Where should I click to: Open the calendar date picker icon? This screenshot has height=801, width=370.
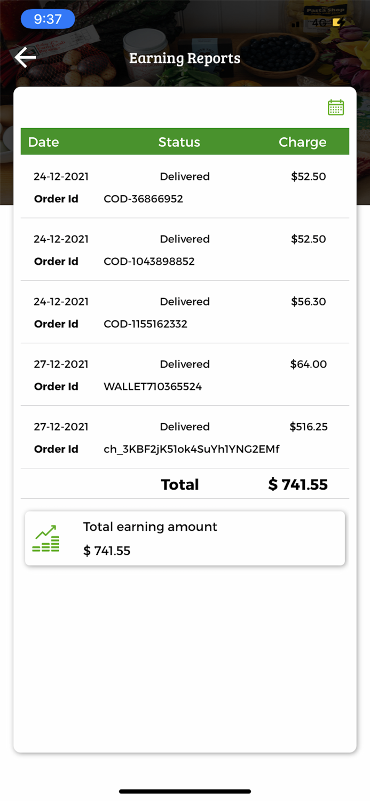tap(335, 107)
